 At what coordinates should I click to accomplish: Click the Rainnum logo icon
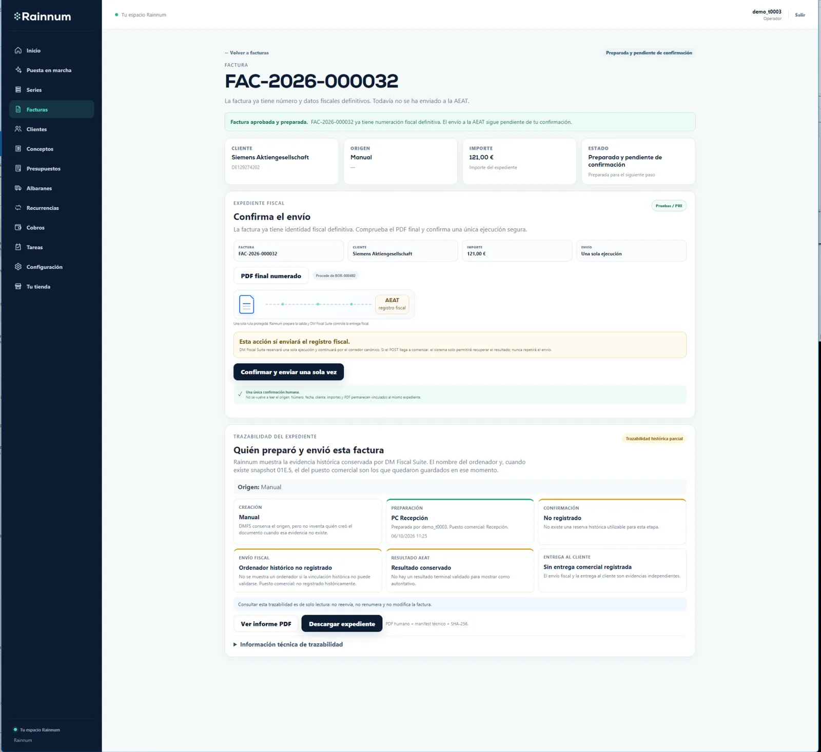point(17,16)
